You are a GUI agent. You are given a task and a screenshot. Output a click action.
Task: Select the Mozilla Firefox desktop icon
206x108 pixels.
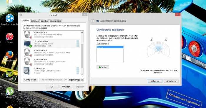[x=10, y=56]
